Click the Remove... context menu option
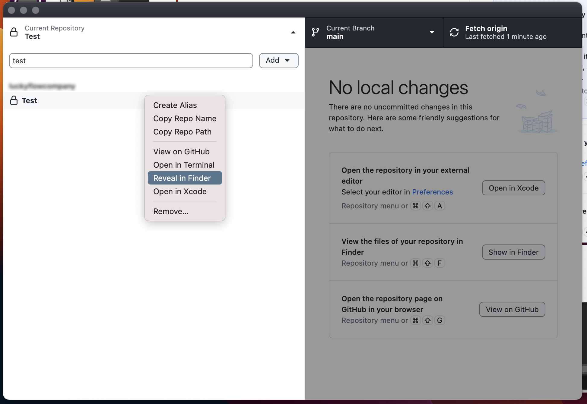 point(171,211)
